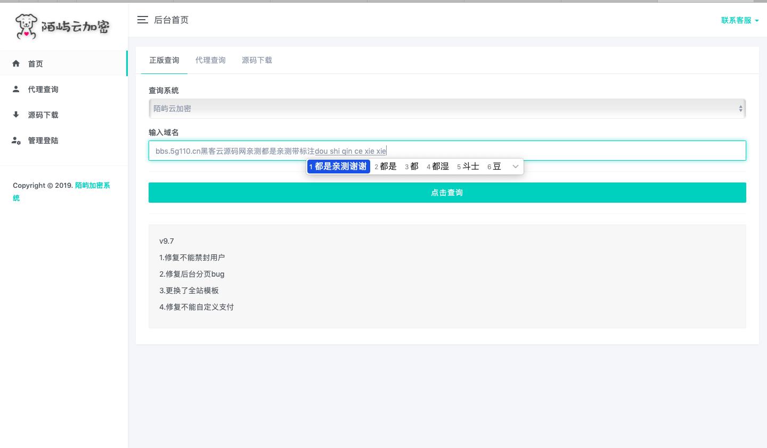Switch to the 源码下载 tab
767x448 pixels.
(x=257, y=60)
